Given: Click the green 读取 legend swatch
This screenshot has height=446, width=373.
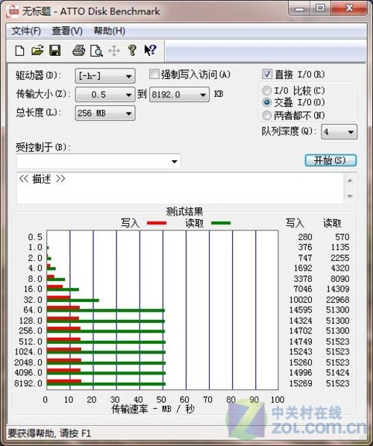Looking at the screenshot, I should 221,223.
